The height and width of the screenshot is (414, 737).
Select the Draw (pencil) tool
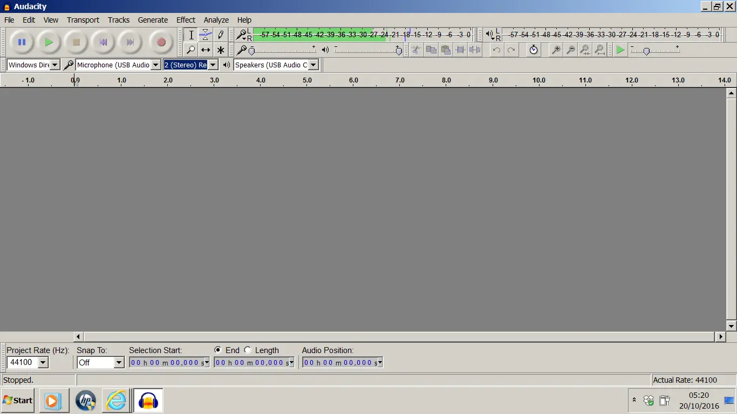click(220, 35)
